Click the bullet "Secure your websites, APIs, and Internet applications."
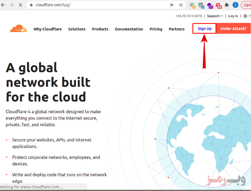Screen dimensions: 251x191 [x=52, y=143]
